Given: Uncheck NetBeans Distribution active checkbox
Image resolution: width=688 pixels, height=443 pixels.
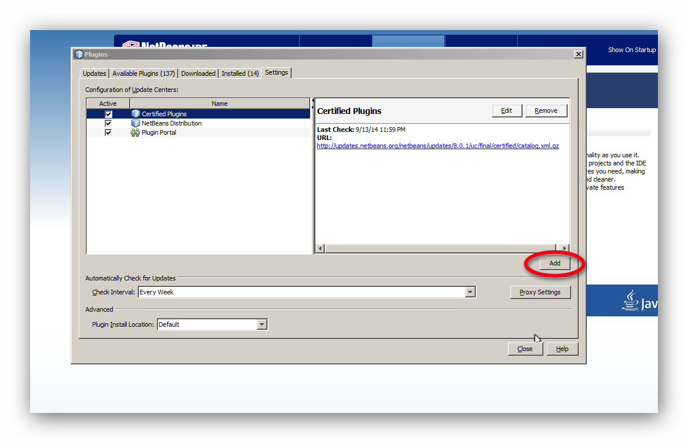Looking at the screenshot, I should pos(108,123).
